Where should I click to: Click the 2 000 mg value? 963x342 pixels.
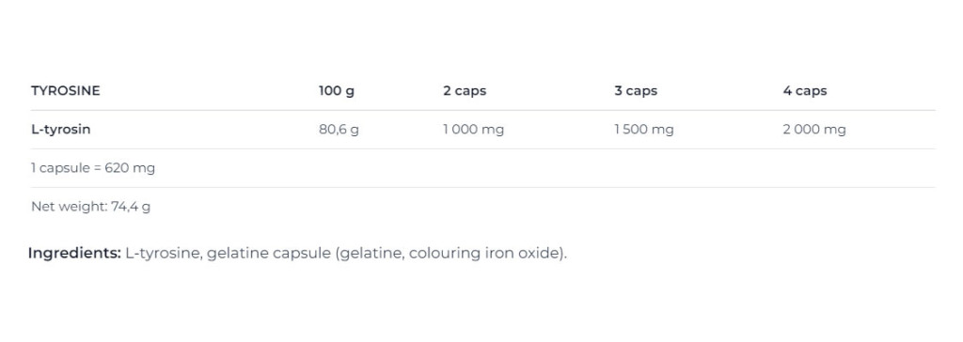click(814, 130)
